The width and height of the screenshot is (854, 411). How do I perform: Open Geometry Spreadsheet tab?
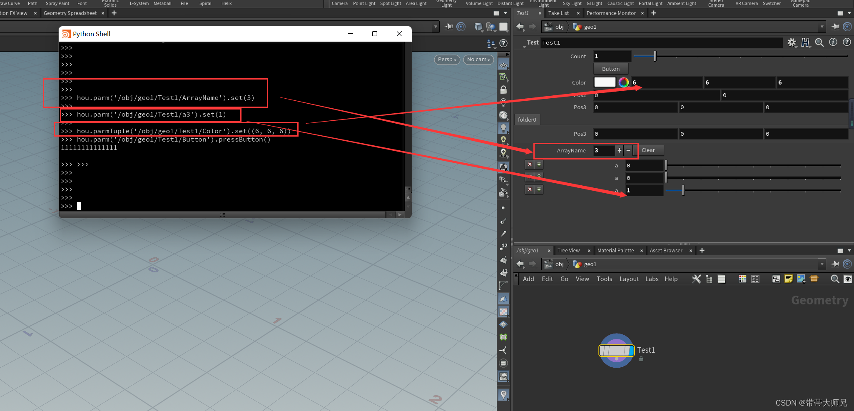(70, 13)
